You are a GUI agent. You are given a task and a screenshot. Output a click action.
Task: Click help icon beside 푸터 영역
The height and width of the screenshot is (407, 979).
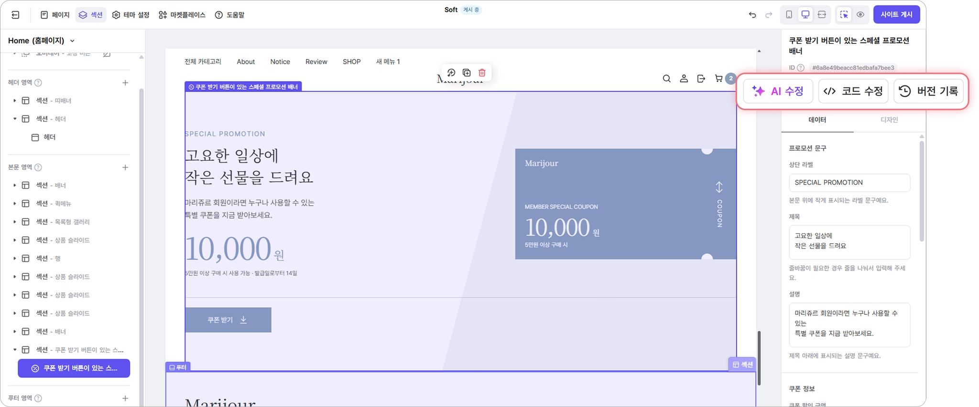pos(38,398)
